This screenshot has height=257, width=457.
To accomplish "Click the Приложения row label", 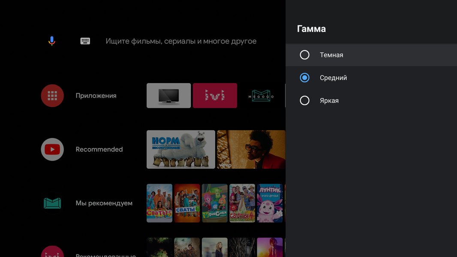I will [96, 96].
